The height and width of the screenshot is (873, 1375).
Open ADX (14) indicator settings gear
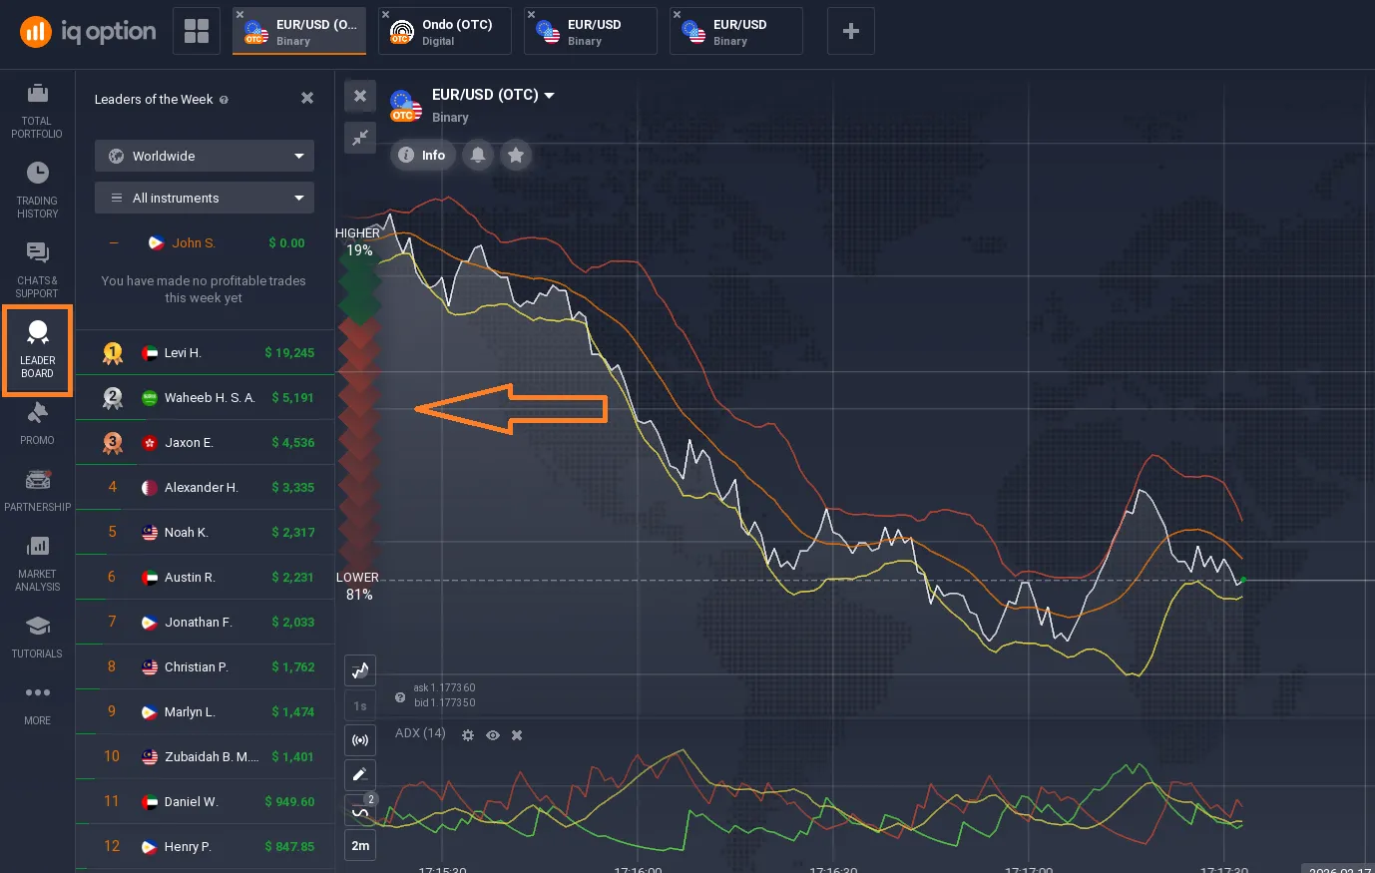click(x=468, y=735)
